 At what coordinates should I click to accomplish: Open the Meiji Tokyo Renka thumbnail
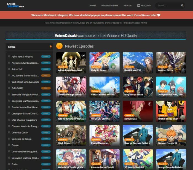[138, 87]
